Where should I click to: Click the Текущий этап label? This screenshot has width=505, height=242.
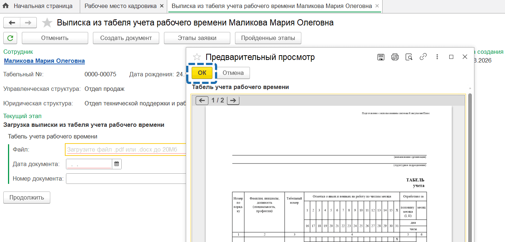click(23, 116)
